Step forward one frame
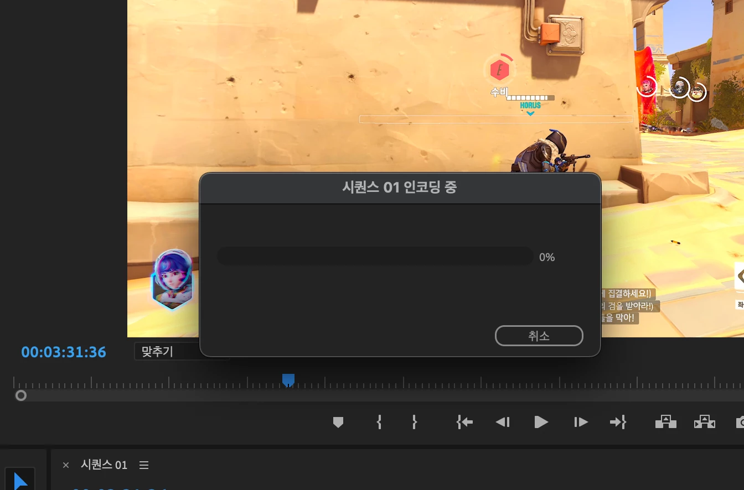744x490 pixels. tap(581, 423)
